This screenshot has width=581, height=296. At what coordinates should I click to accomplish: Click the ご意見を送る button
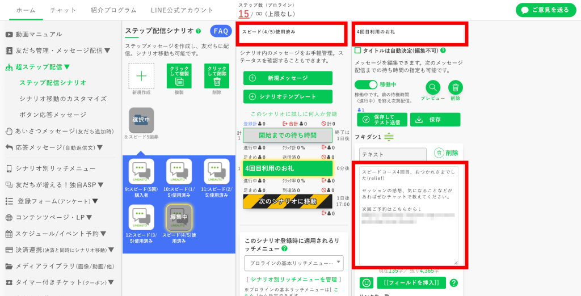545,10
